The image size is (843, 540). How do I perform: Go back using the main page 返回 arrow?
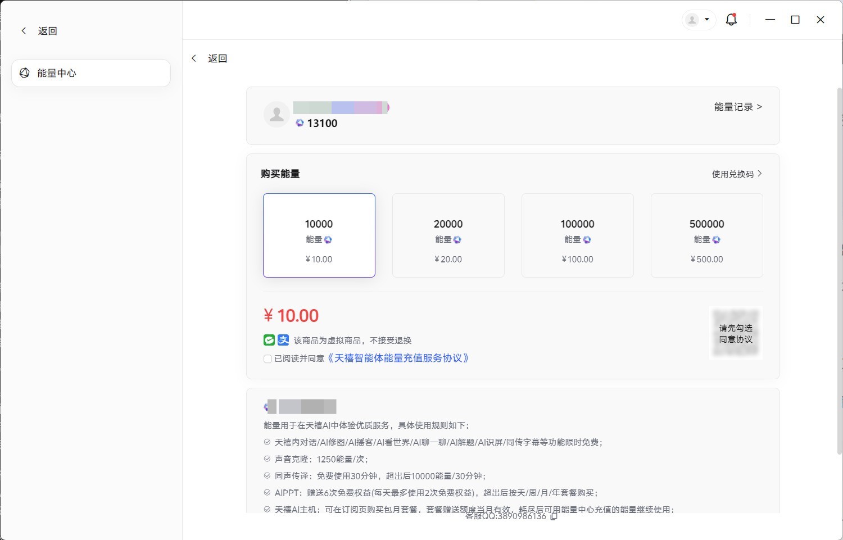(x=194, y=58)
